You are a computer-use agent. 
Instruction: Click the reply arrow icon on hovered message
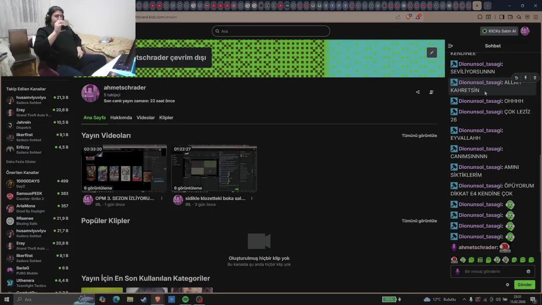click(x=516, y=78)
